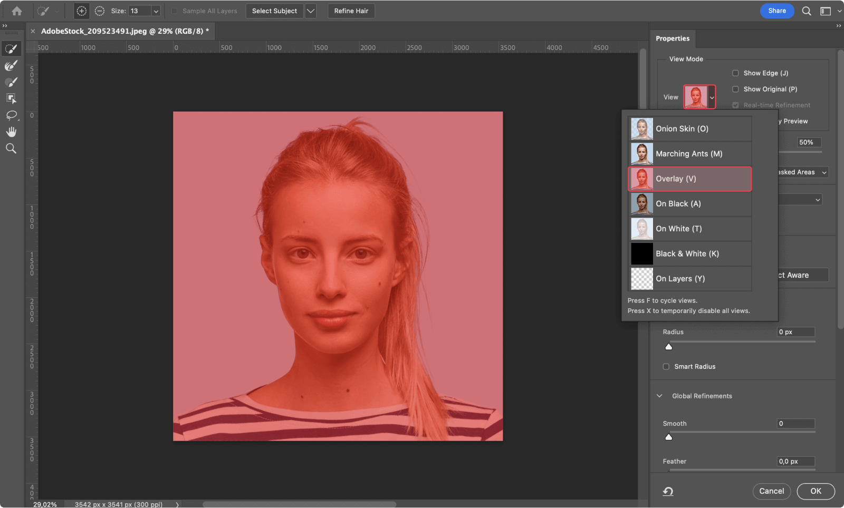Close the AdobeStock document tab
The width and height of the screenshot is (844, 508).
(x=33, y=31)
